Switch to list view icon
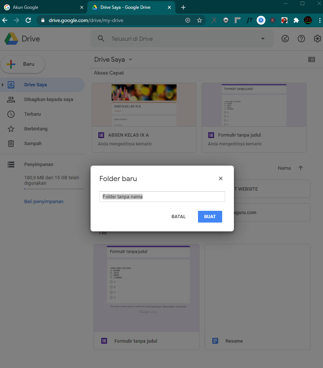323x368 pixels. [x=312, y=59]
